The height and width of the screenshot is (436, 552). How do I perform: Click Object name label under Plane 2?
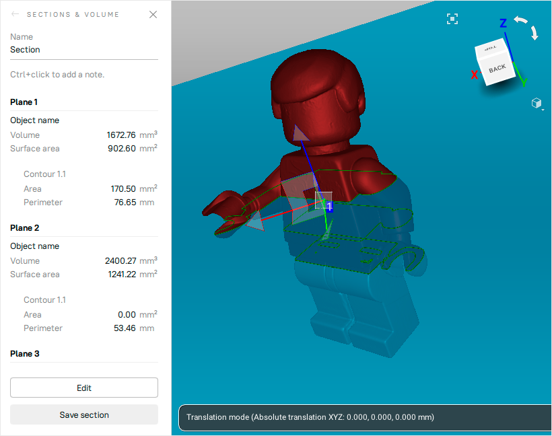[34, 246]
